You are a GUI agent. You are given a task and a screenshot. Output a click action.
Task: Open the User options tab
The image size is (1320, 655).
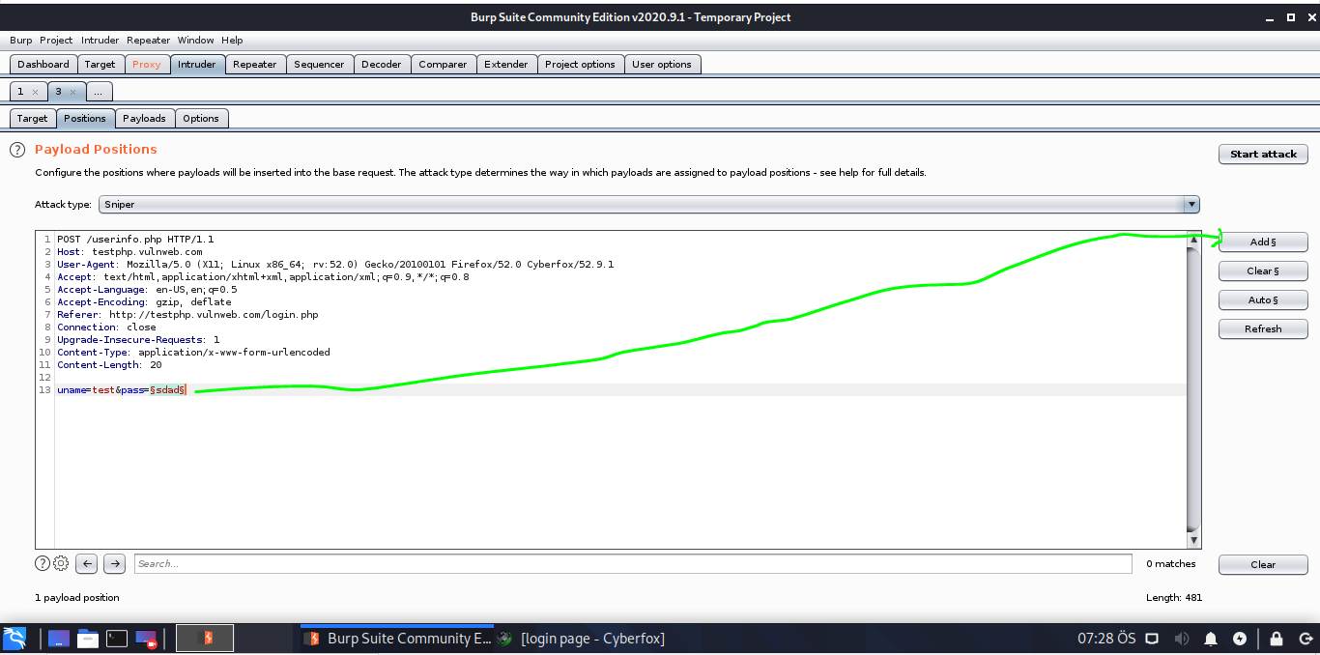tap(662, 65)
